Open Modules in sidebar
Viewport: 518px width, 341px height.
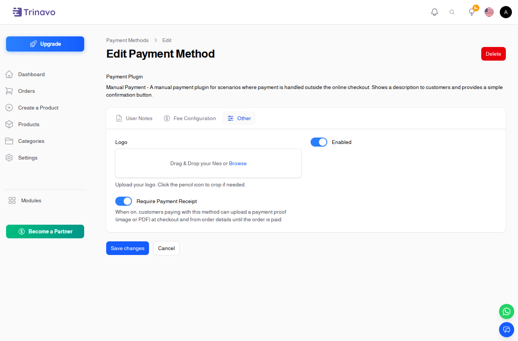(31, 200)
